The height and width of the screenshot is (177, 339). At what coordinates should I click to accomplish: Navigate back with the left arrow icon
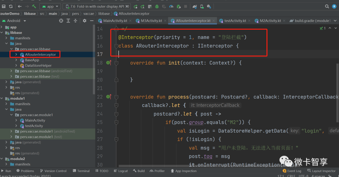coord(20,7)
